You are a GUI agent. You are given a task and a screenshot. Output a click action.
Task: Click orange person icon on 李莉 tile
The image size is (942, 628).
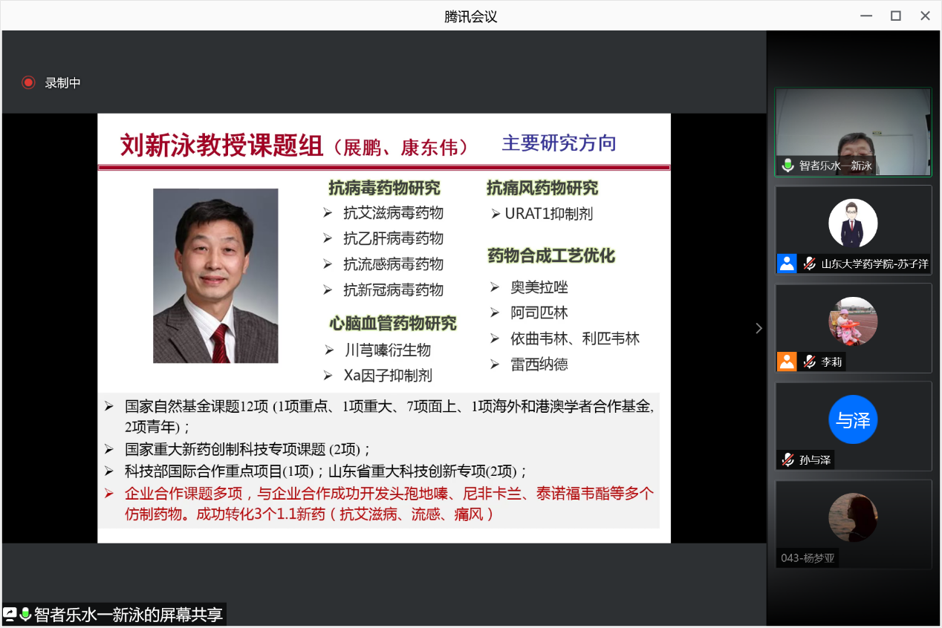(x=787, y=362)
